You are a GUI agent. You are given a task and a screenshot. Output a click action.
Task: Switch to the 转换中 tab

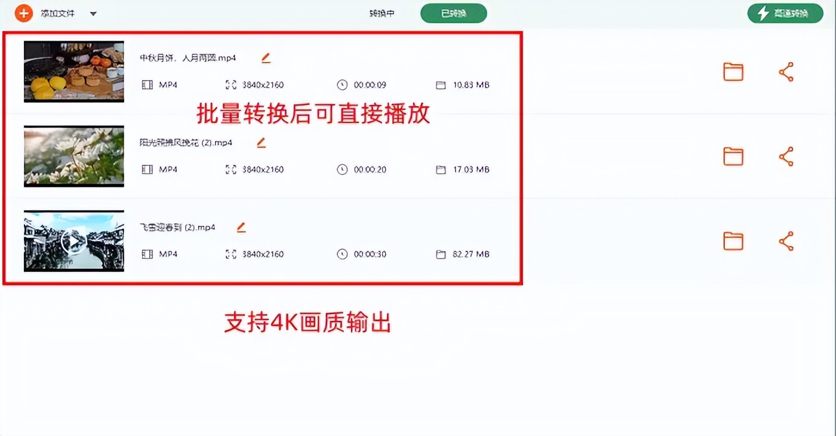point(380,13)
